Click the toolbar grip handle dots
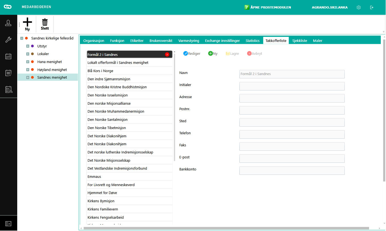 pyautogui.click(x=19, y=25)
